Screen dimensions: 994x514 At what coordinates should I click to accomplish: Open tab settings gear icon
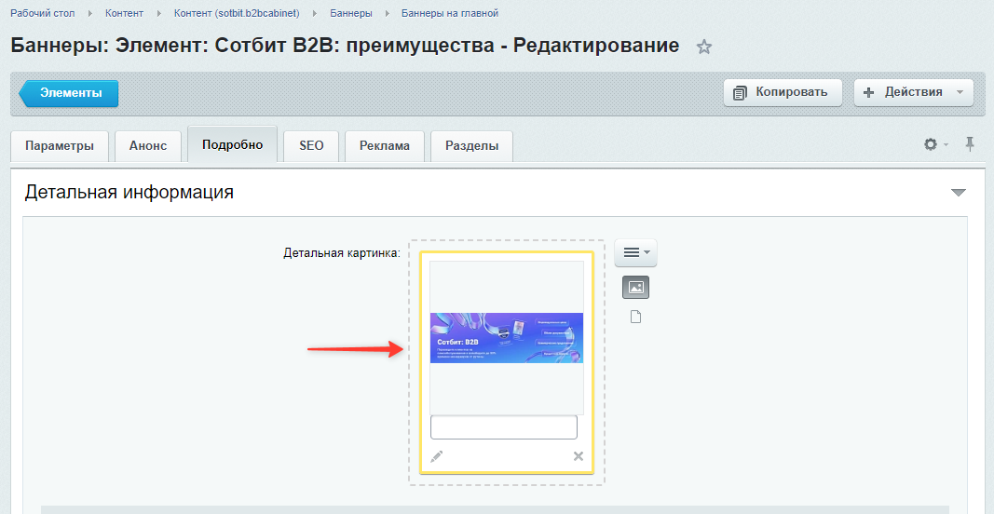pyautogui.click(x=931, y=144)
